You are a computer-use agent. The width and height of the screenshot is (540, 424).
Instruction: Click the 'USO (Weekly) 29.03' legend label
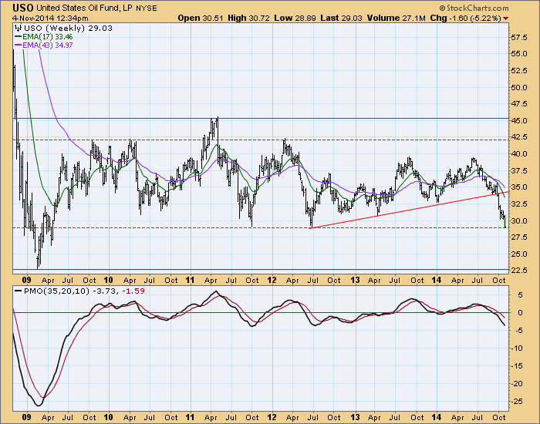coord(68,29)
